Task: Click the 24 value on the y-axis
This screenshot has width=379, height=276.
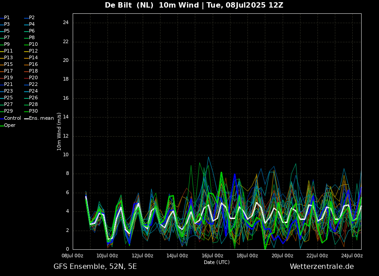Action: pyautogui.click(x=66, y=23)
